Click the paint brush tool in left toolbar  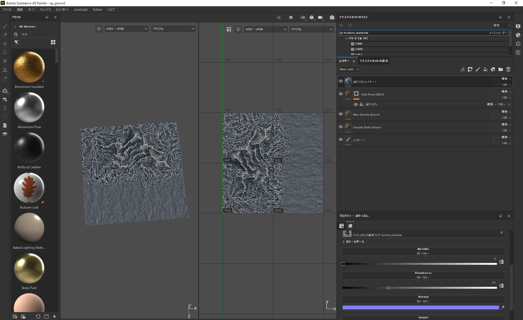[5, 26]
